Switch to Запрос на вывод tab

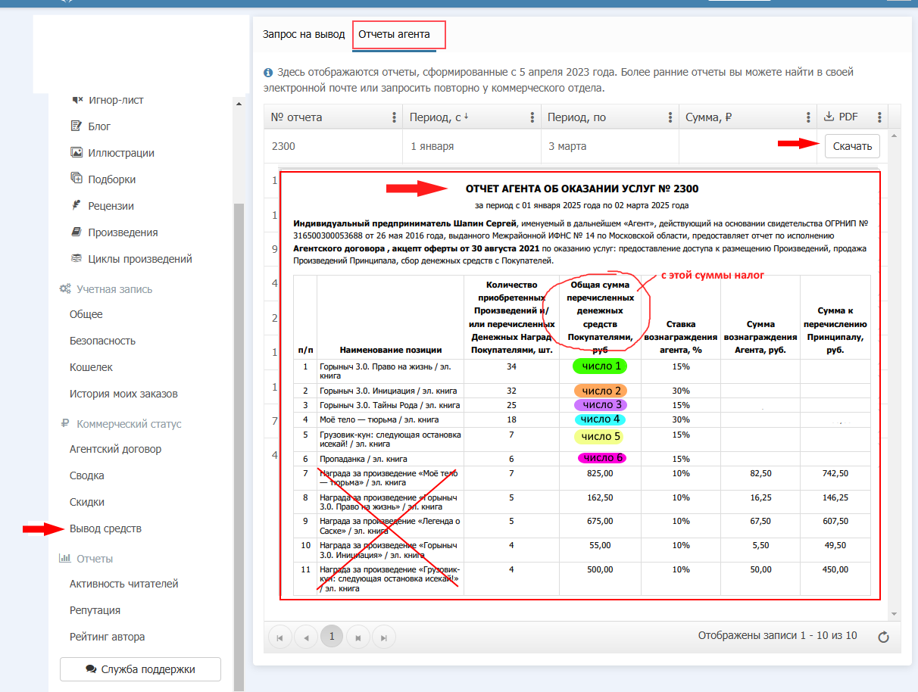point(304,35)
